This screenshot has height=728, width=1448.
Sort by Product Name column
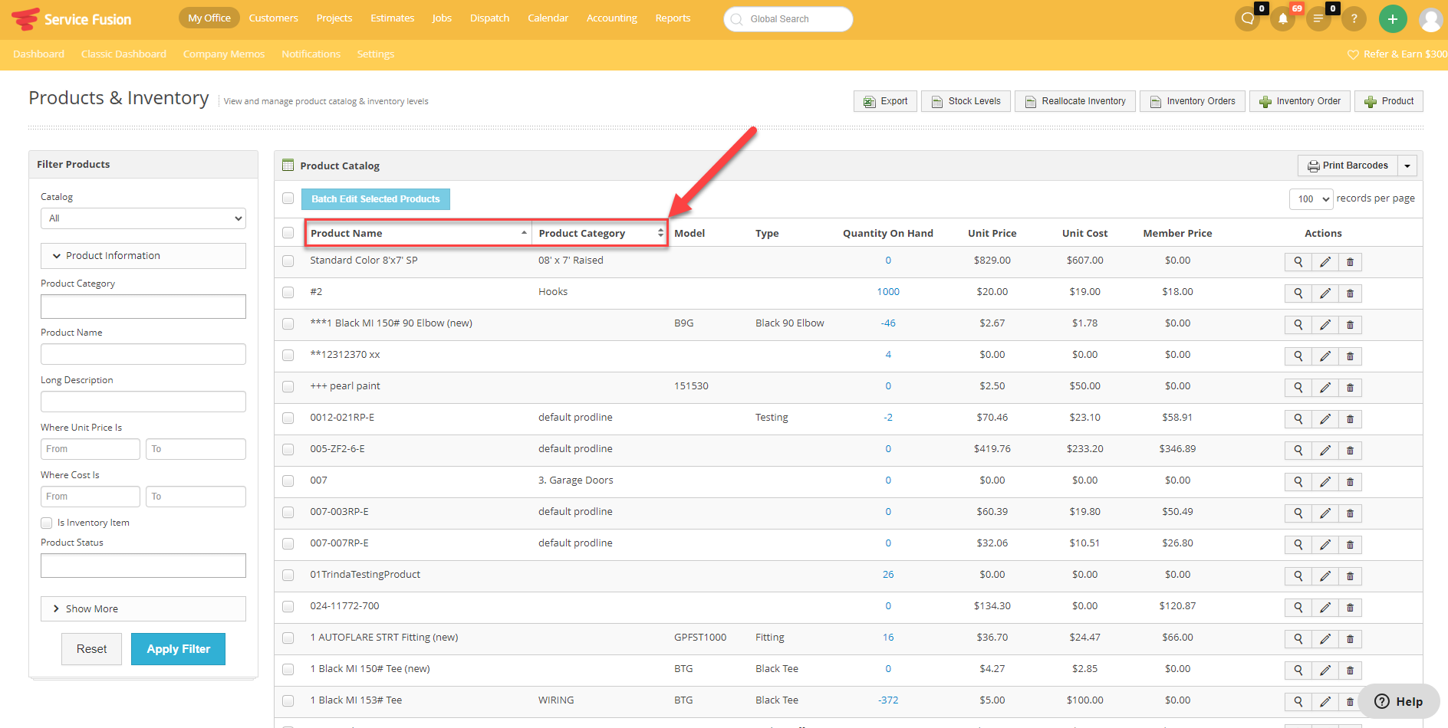click(419, 233)
